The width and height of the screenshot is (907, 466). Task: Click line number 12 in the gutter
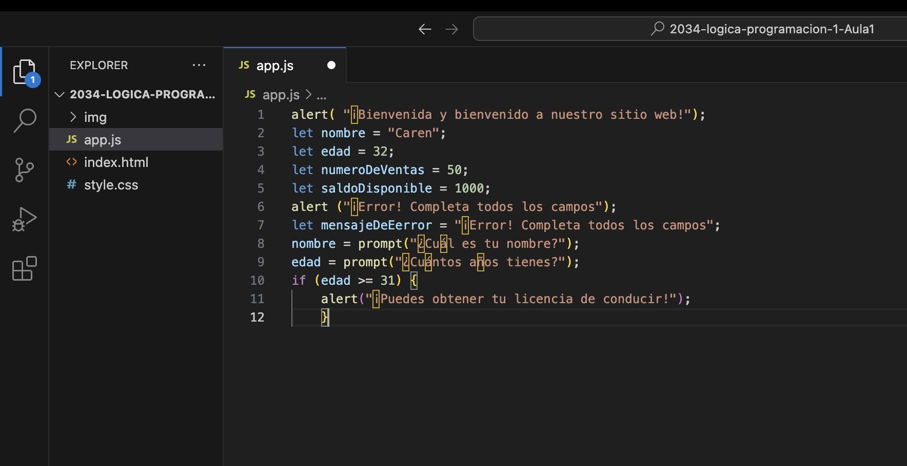pyautogui.click(x=257, y=317)
